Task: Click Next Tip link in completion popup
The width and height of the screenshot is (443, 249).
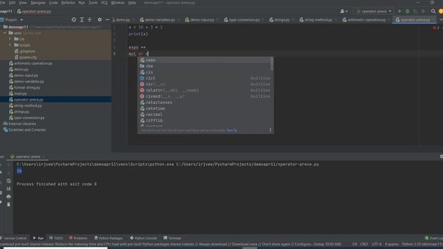Action: 232,131
